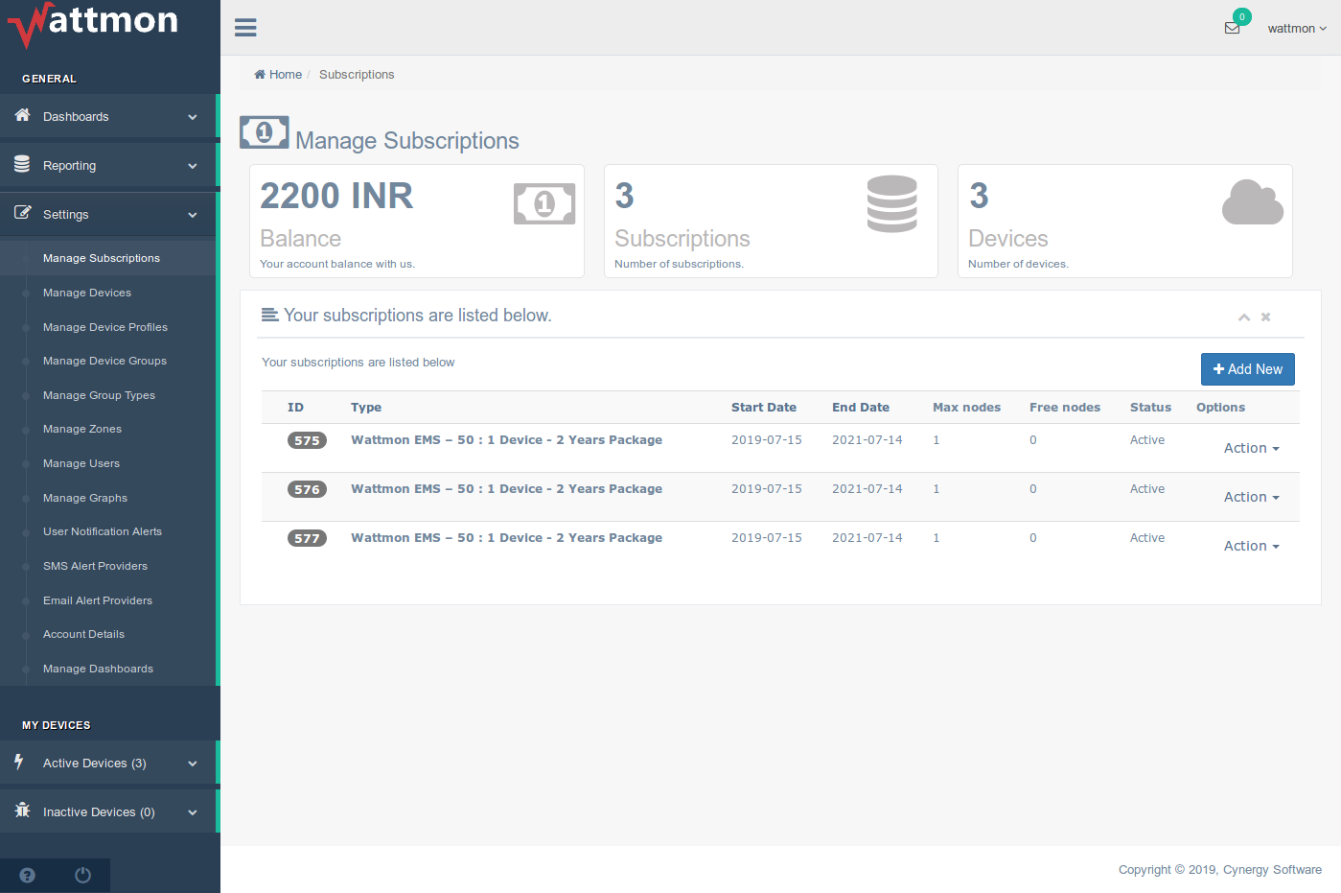Go to Manage Devices

click(x=87, y=293)
